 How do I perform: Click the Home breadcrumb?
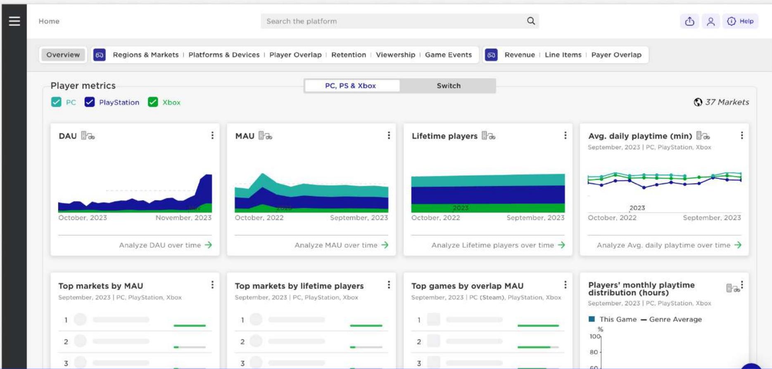(x=49, y=21)
